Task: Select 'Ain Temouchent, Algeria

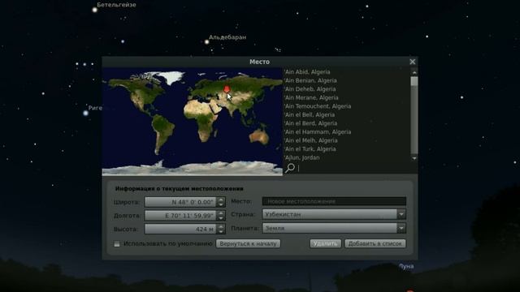Action: point(318,106)
